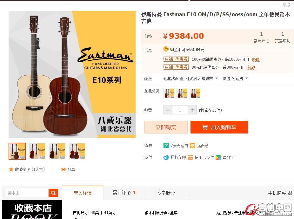Click the shopping cart icon in 加入购物车
This screenshot has width=294, height=219.
tap(205, 127)
